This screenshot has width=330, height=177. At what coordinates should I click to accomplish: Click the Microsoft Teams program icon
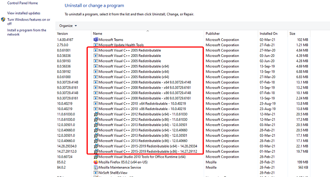pos(96,40)
